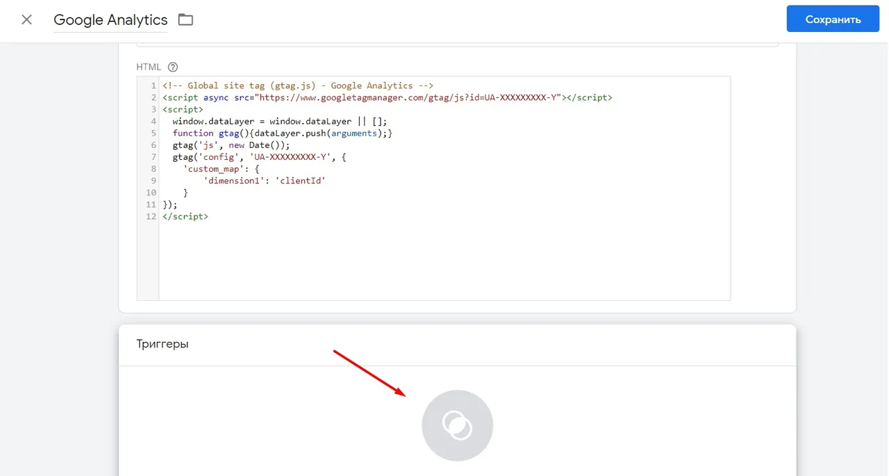Click the trigger selection circle icon

pos(458,425)
